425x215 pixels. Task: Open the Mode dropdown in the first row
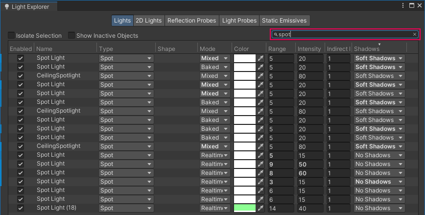click(x=214, y=58)
